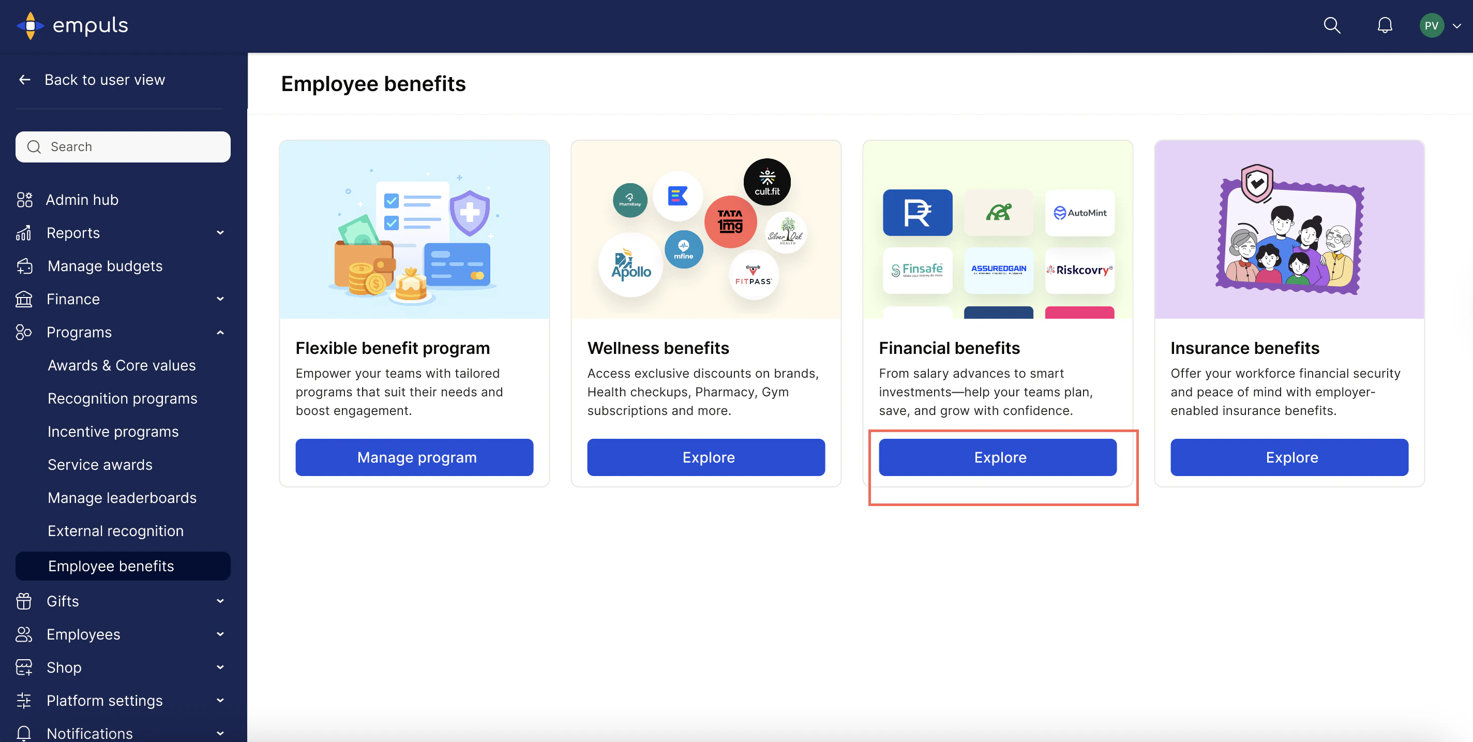Go to Back to user view

pyautogui.click(x=104, y=80)
